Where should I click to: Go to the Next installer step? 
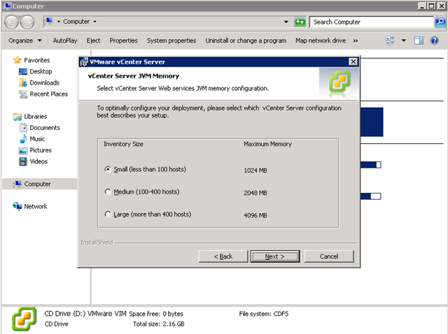pyautogui.click(x=275, y=256)
